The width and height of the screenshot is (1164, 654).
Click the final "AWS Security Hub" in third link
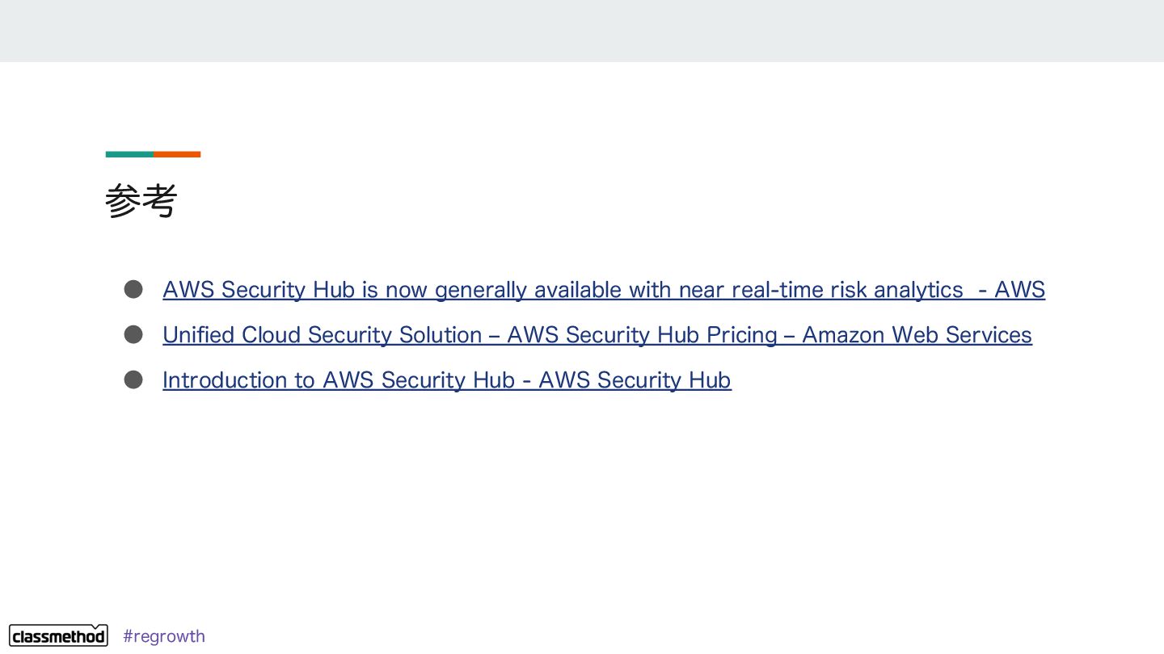(635, 379)
